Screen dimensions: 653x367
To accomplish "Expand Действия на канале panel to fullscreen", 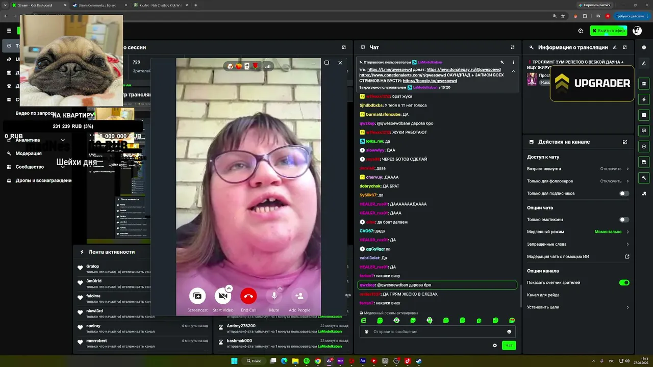I will coord(625,142).
